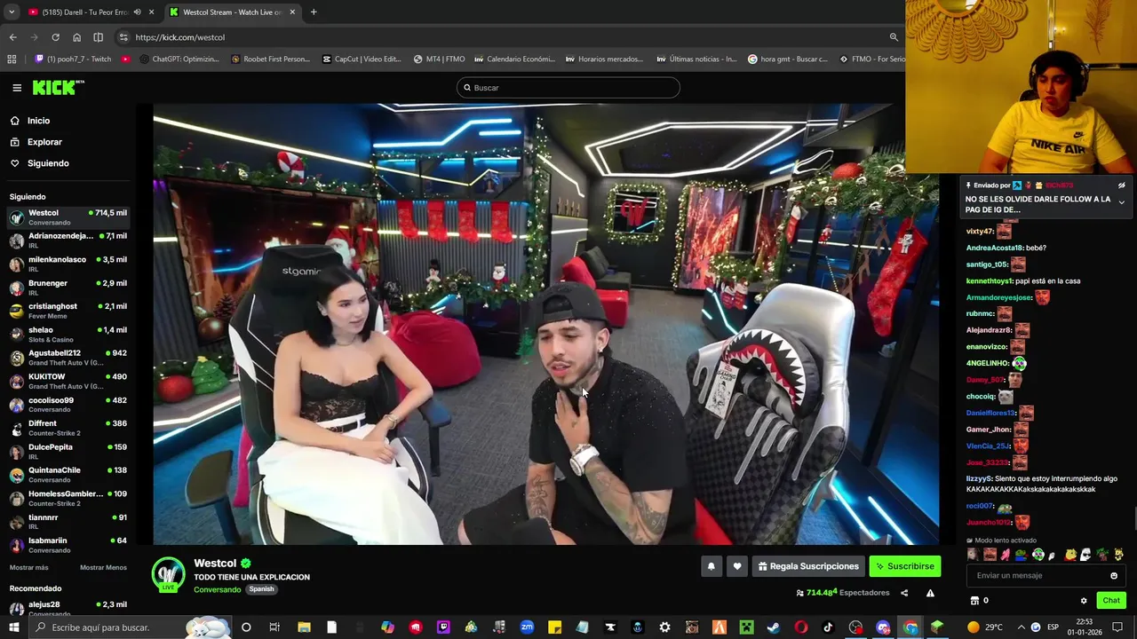Click the Regala Suscripciones button

tap(809, 566)
